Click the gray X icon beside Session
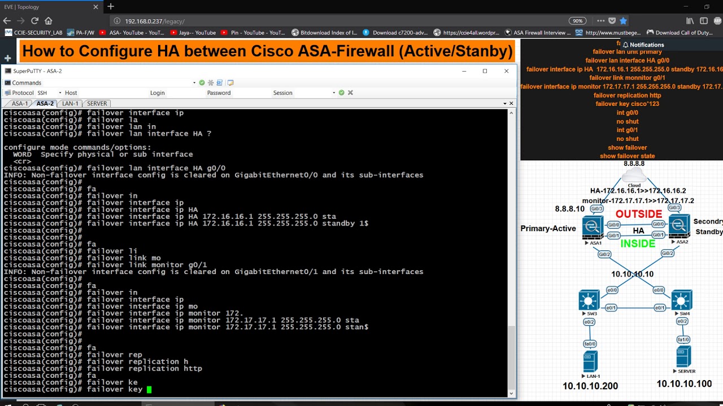This screenshot has height=406, width=723. click(350, 92)
